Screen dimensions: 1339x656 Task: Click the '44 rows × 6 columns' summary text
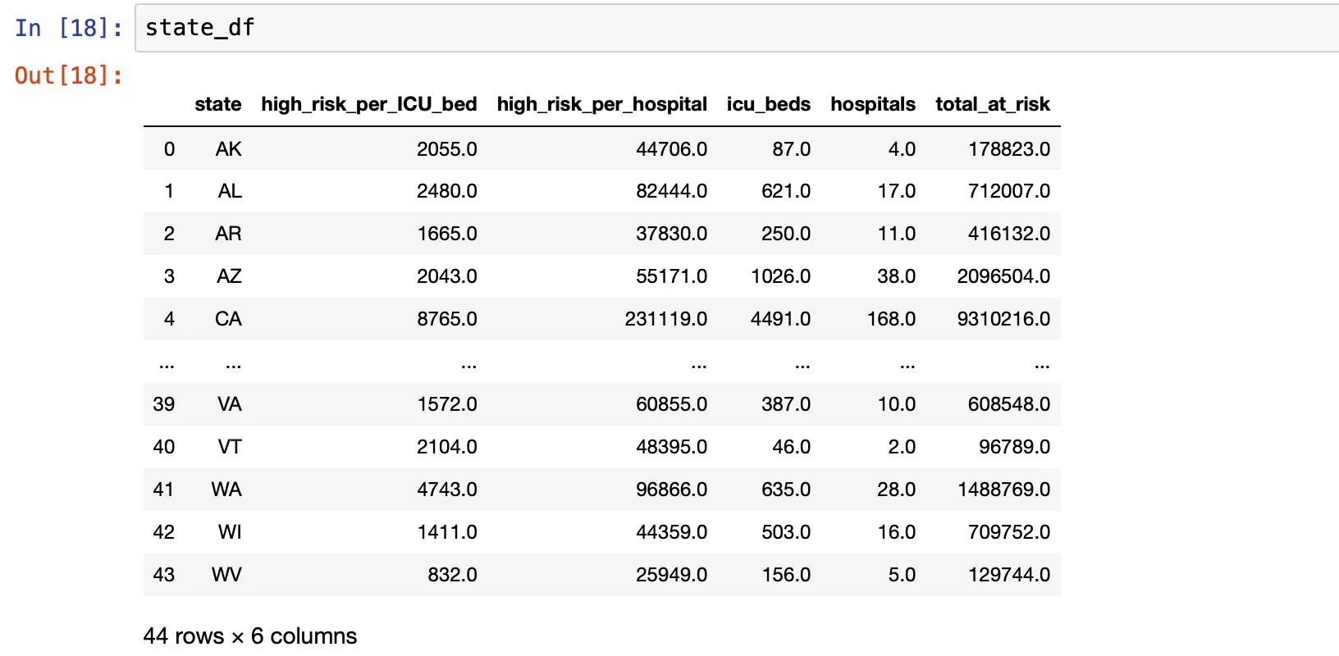pos(249,636)
